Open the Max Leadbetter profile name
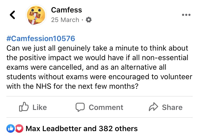This screenshot has width=199, height=138. point(53,129)
